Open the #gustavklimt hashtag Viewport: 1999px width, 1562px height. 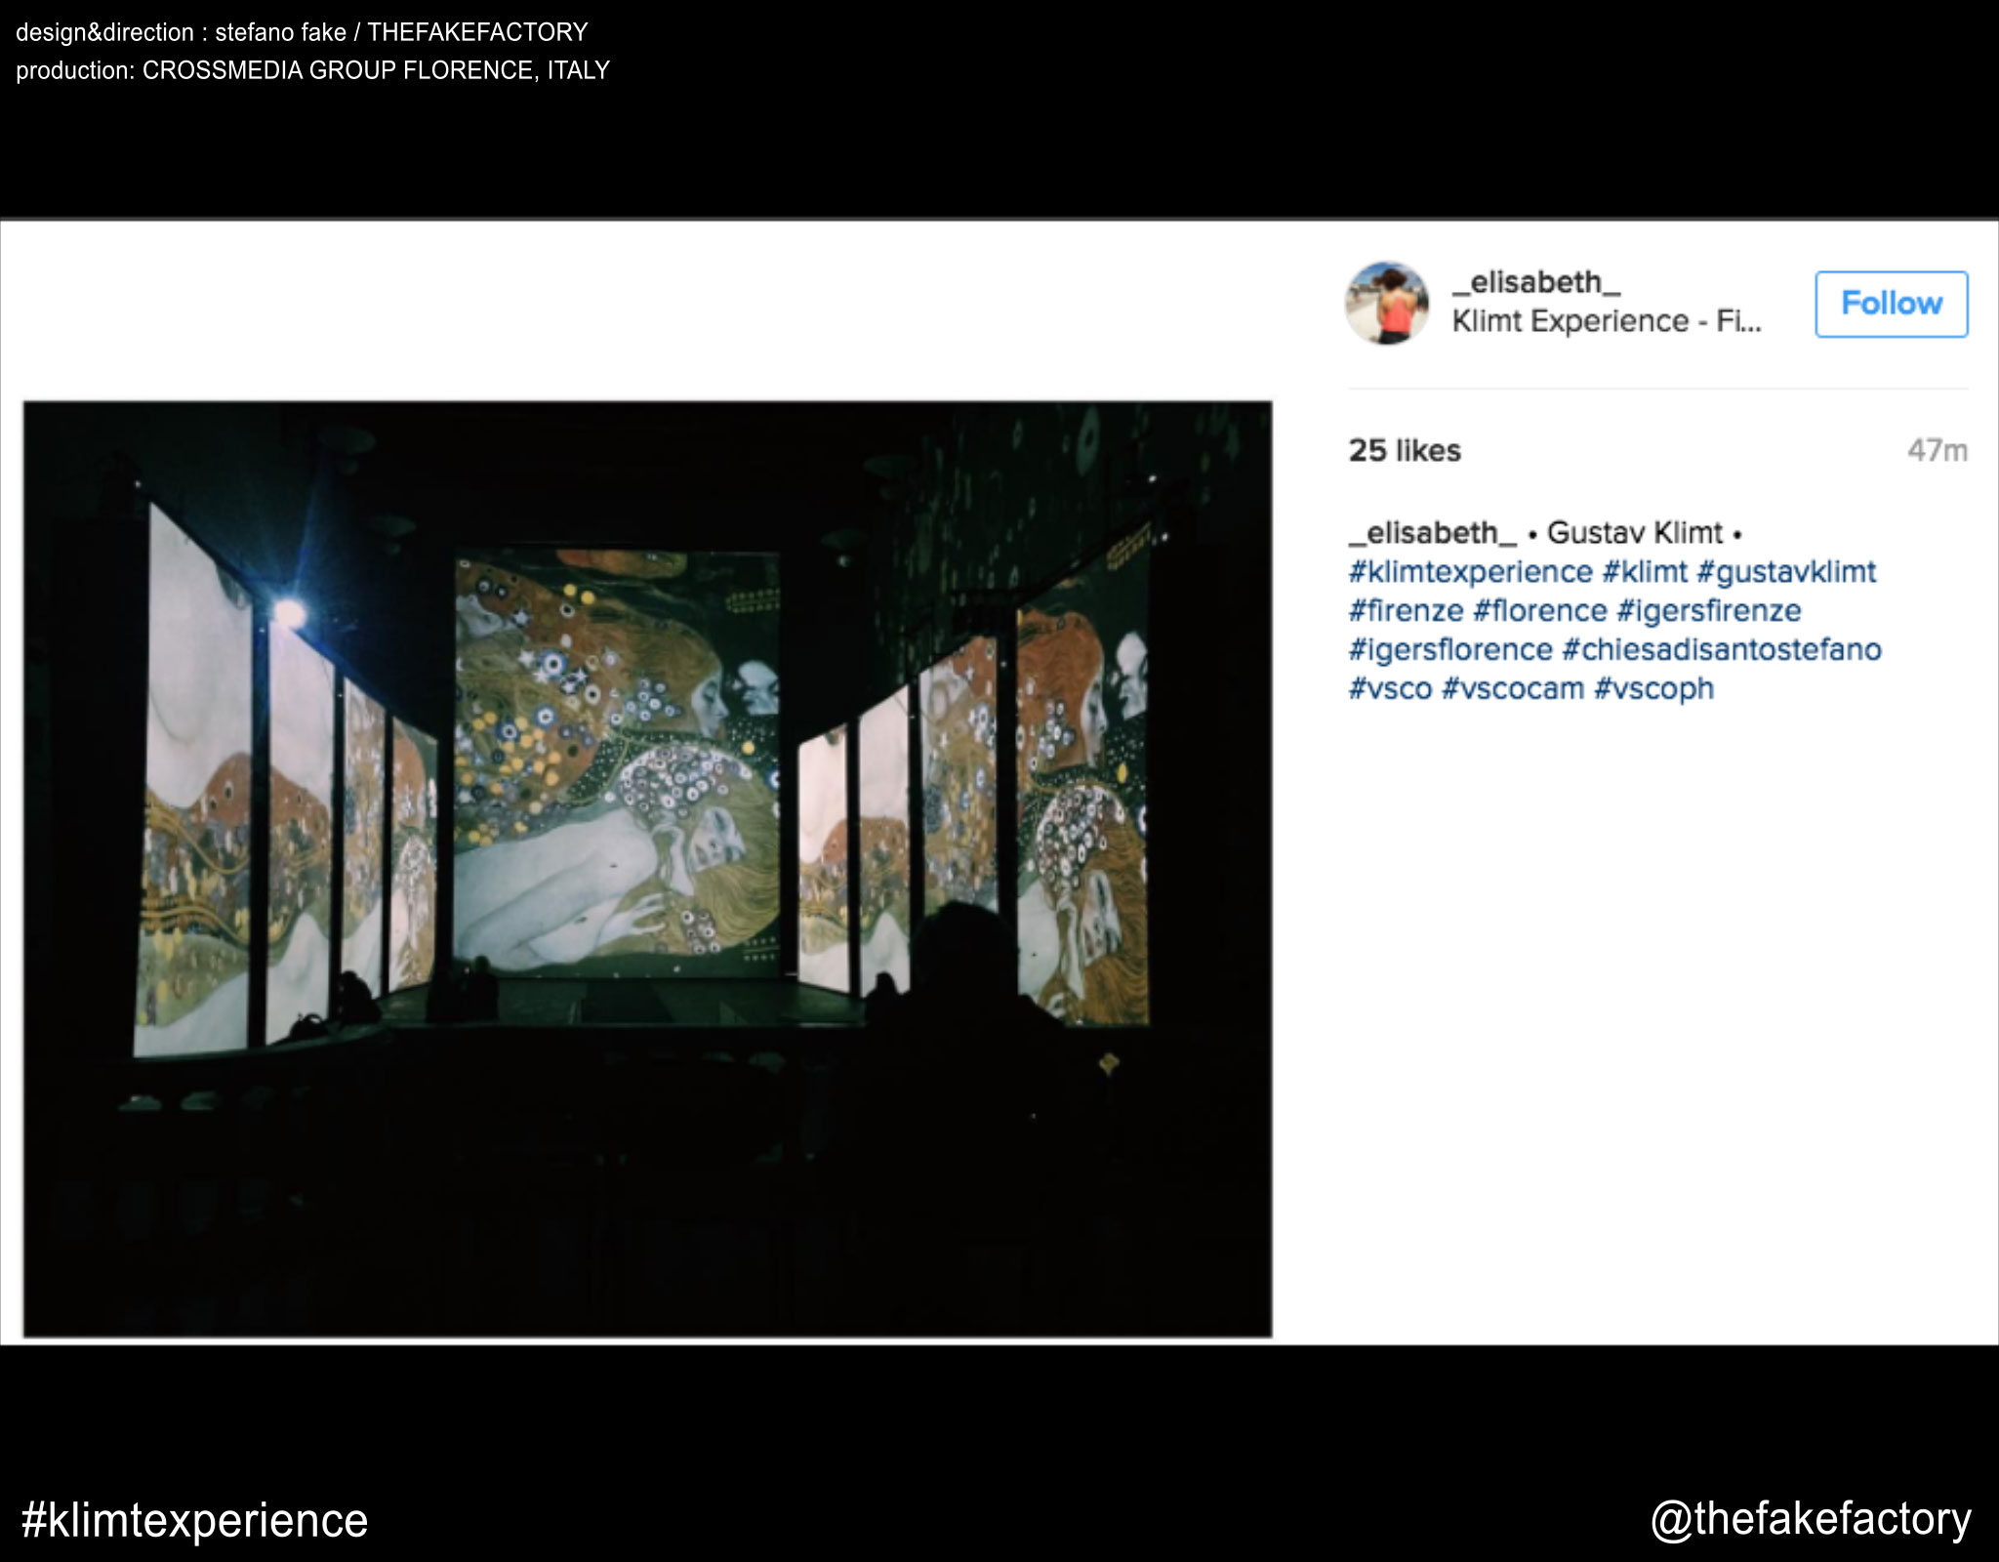coord(1786,572)
